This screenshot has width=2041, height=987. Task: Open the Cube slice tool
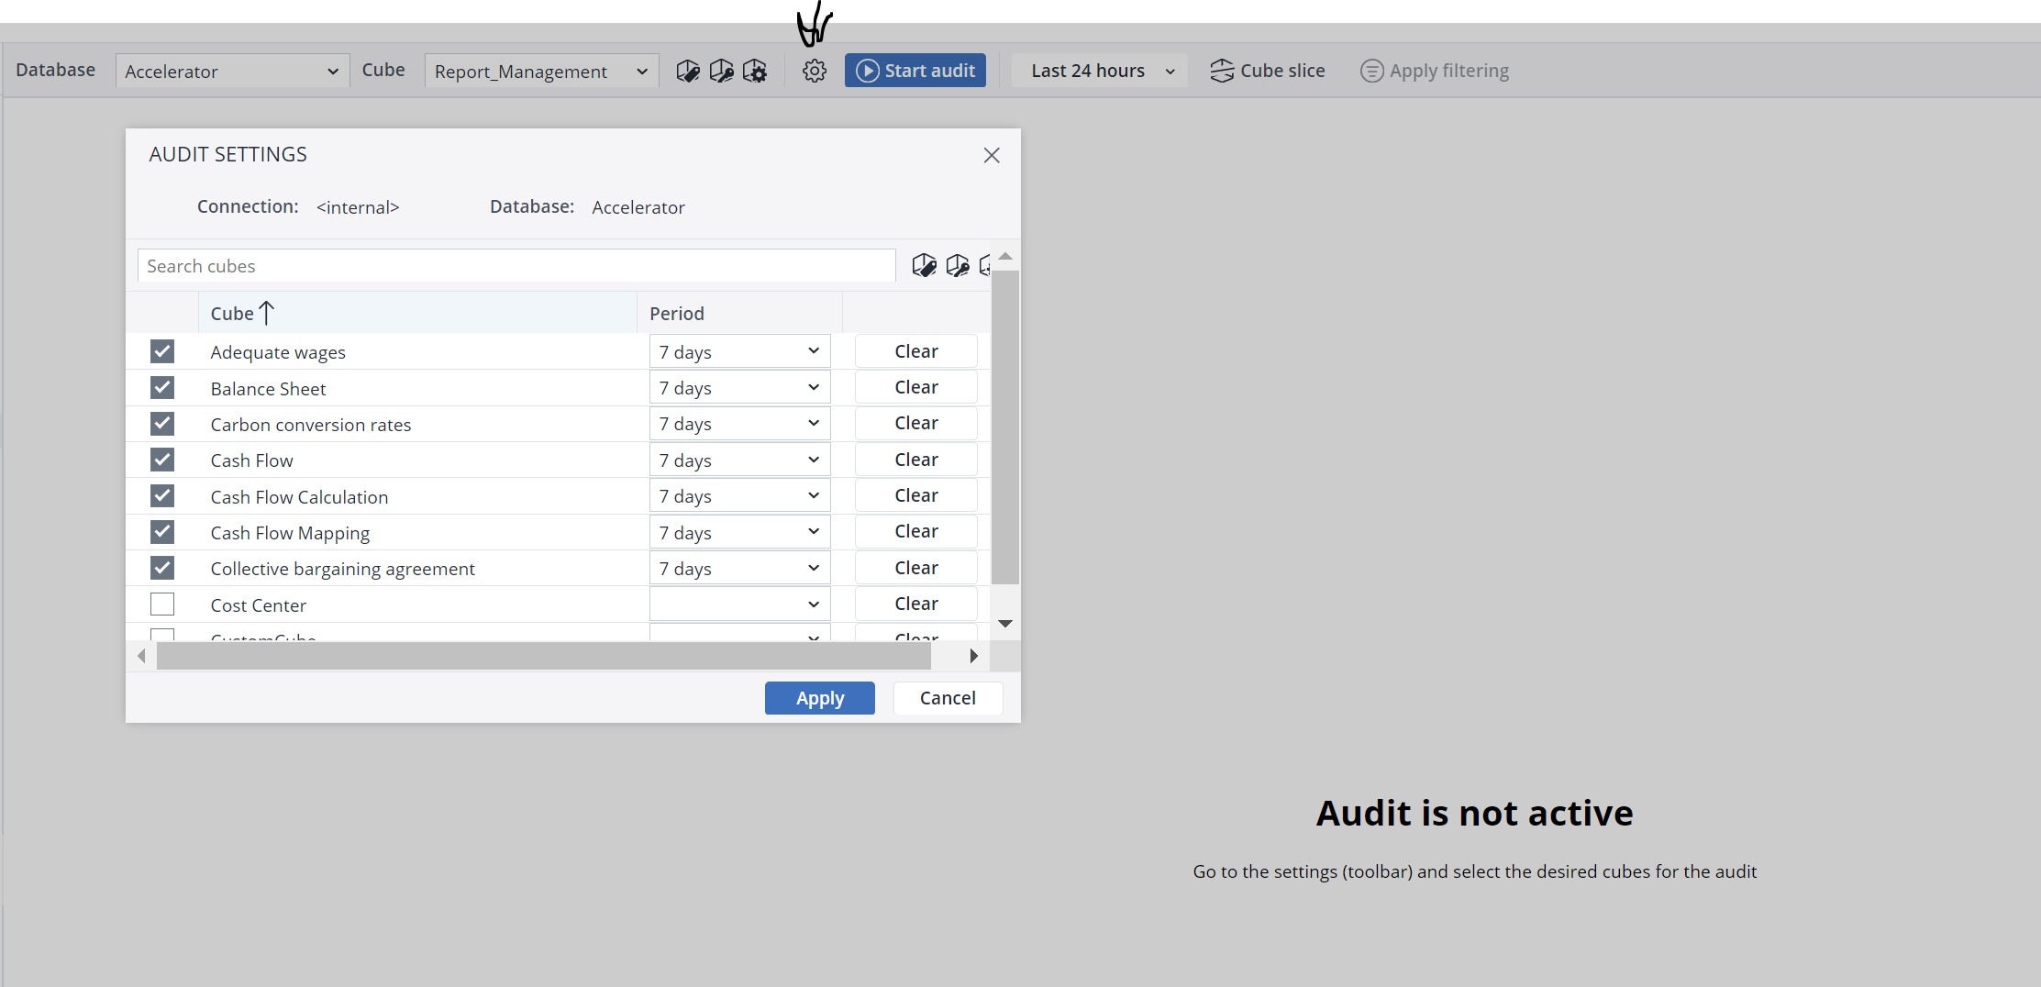point(1267,71)
